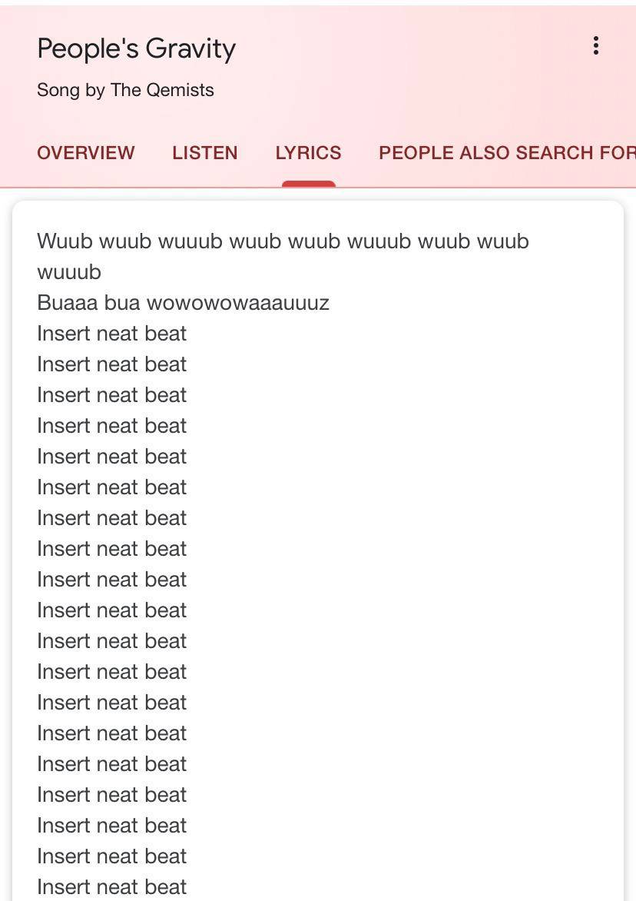Click the Song by The Qemists subtitle
The image size is (636, 901).
click(125, 90)
